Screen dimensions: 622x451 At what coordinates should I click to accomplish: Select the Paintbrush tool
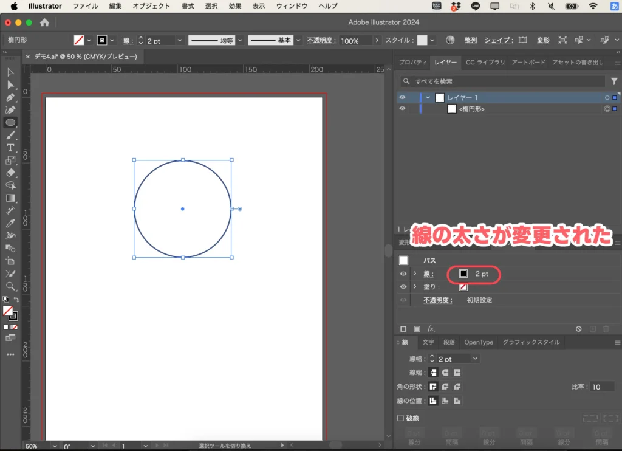click(10, 134)
